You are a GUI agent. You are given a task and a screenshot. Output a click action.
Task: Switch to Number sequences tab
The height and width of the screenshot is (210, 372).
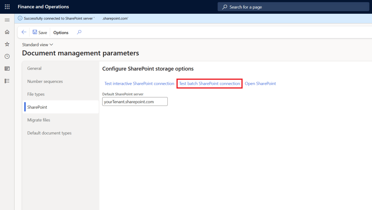coord(45,81)
